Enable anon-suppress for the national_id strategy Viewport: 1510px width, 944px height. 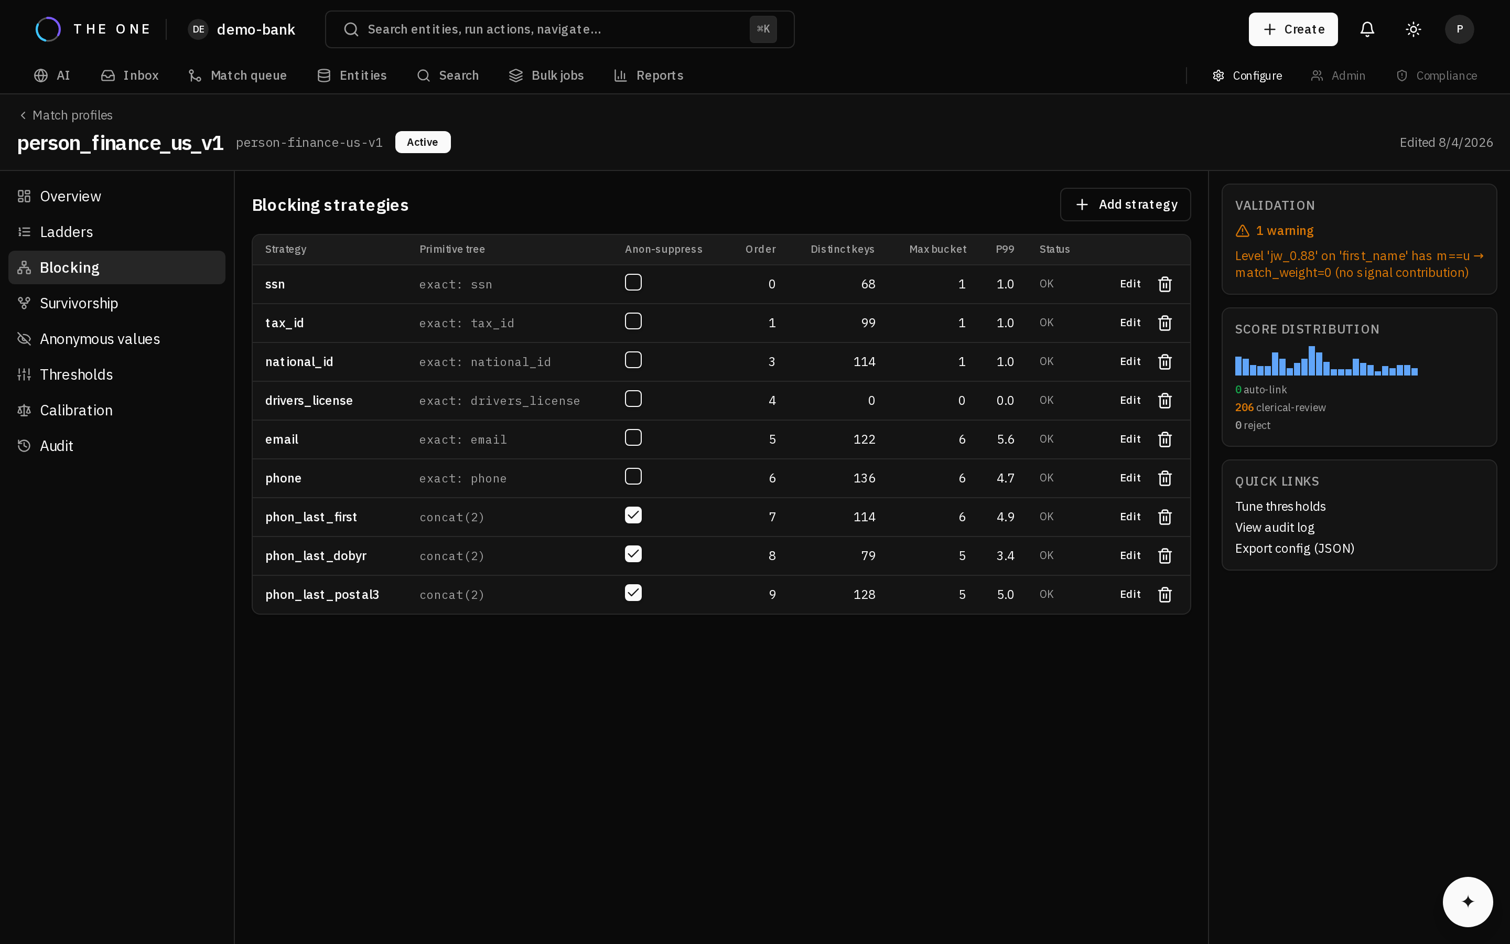click(x=633, y=360)
